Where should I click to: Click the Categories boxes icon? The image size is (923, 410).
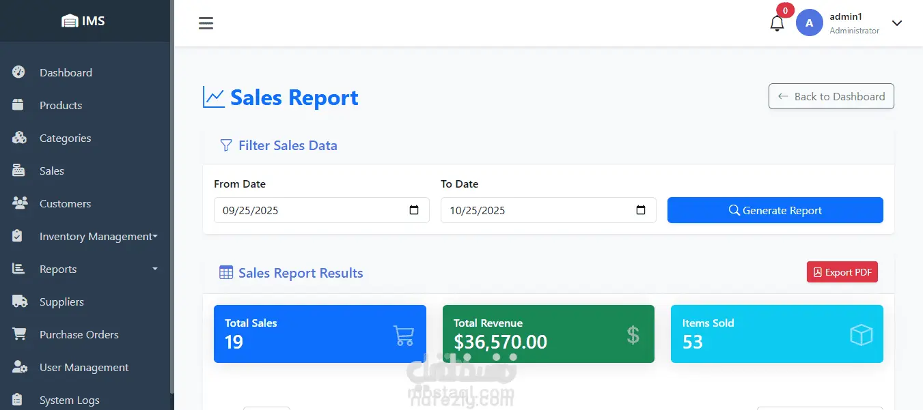(19, 138)
